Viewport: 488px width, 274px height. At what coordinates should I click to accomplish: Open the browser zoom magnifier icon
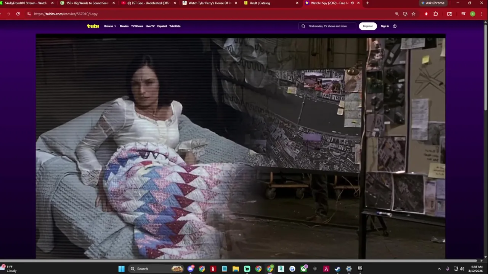397,14
